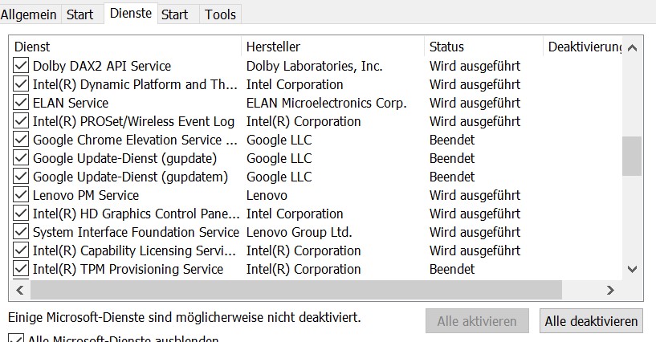This screenshot has width=656, height=342.
Task: Open the Tools tab
Action: 220,14
